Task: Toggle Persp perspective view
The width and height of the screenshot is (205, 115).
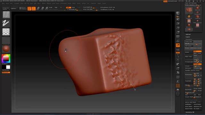Action: pos(178,37)
